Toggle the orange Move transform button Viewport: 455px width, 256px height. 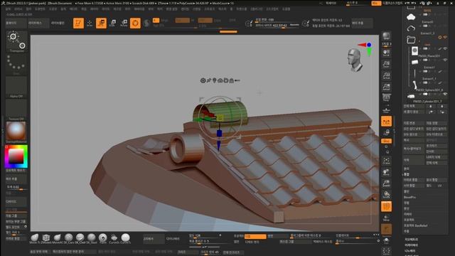[101, 23]
